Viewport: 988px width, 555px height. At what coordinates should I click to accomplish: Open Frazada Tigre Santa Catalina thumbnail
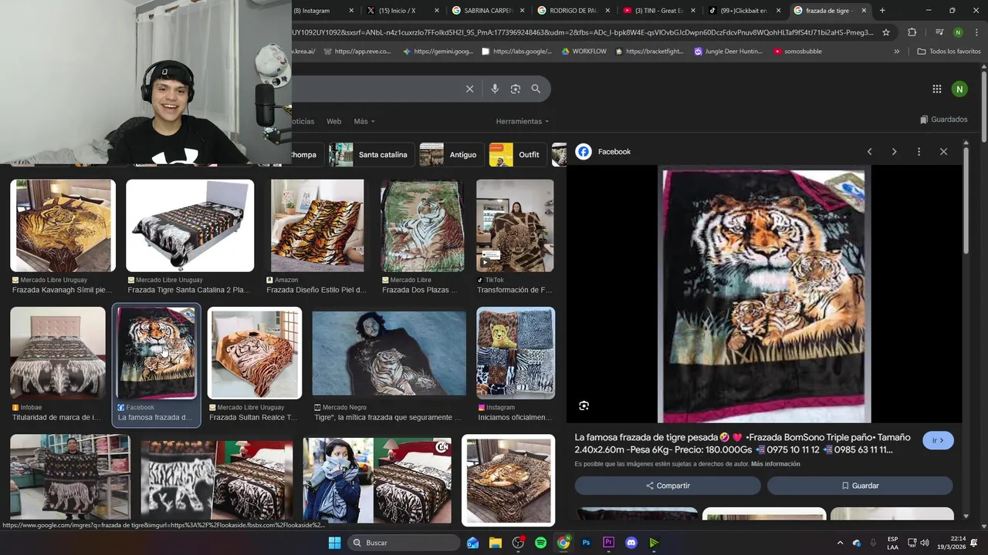click(190, 226)
